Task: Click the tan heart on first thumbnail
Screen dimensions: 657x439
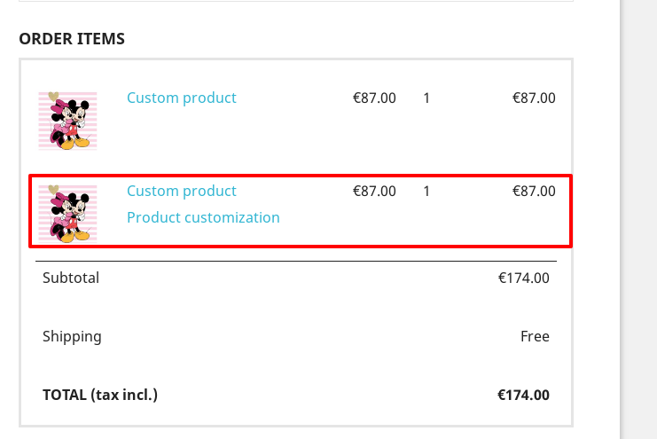Action: [x=53, y=96]
